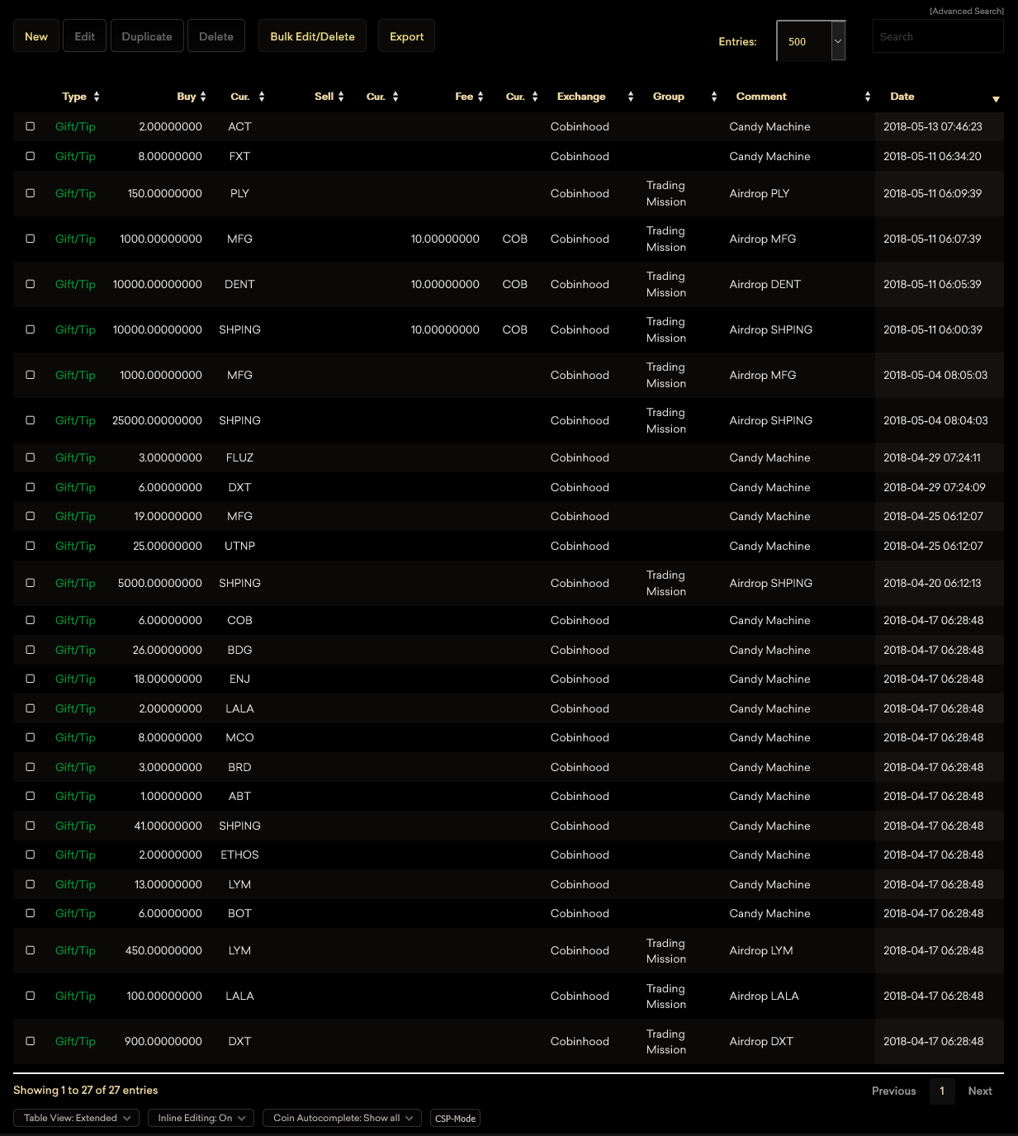1018x1136 pixels.
Task: Open Table View: Extended dropdown
Action: 76,1118
